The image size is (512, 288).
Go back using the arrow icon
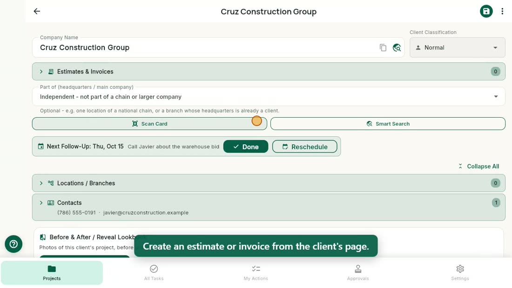(x=37, y=12)
